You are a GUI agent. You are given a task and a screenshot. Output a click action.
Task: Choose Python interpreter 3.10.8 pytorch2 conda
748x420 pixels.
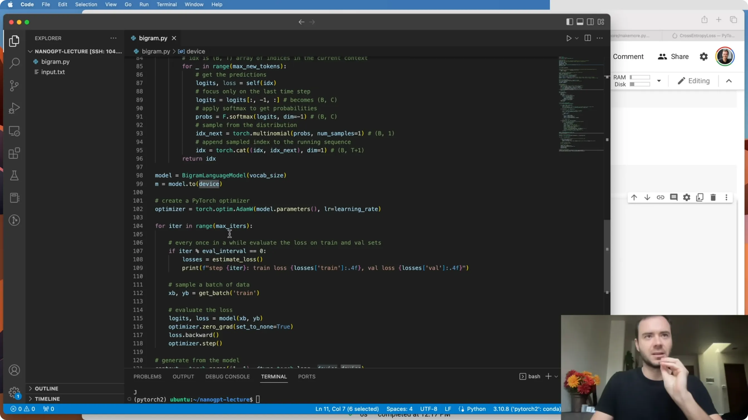pos(527,409)
